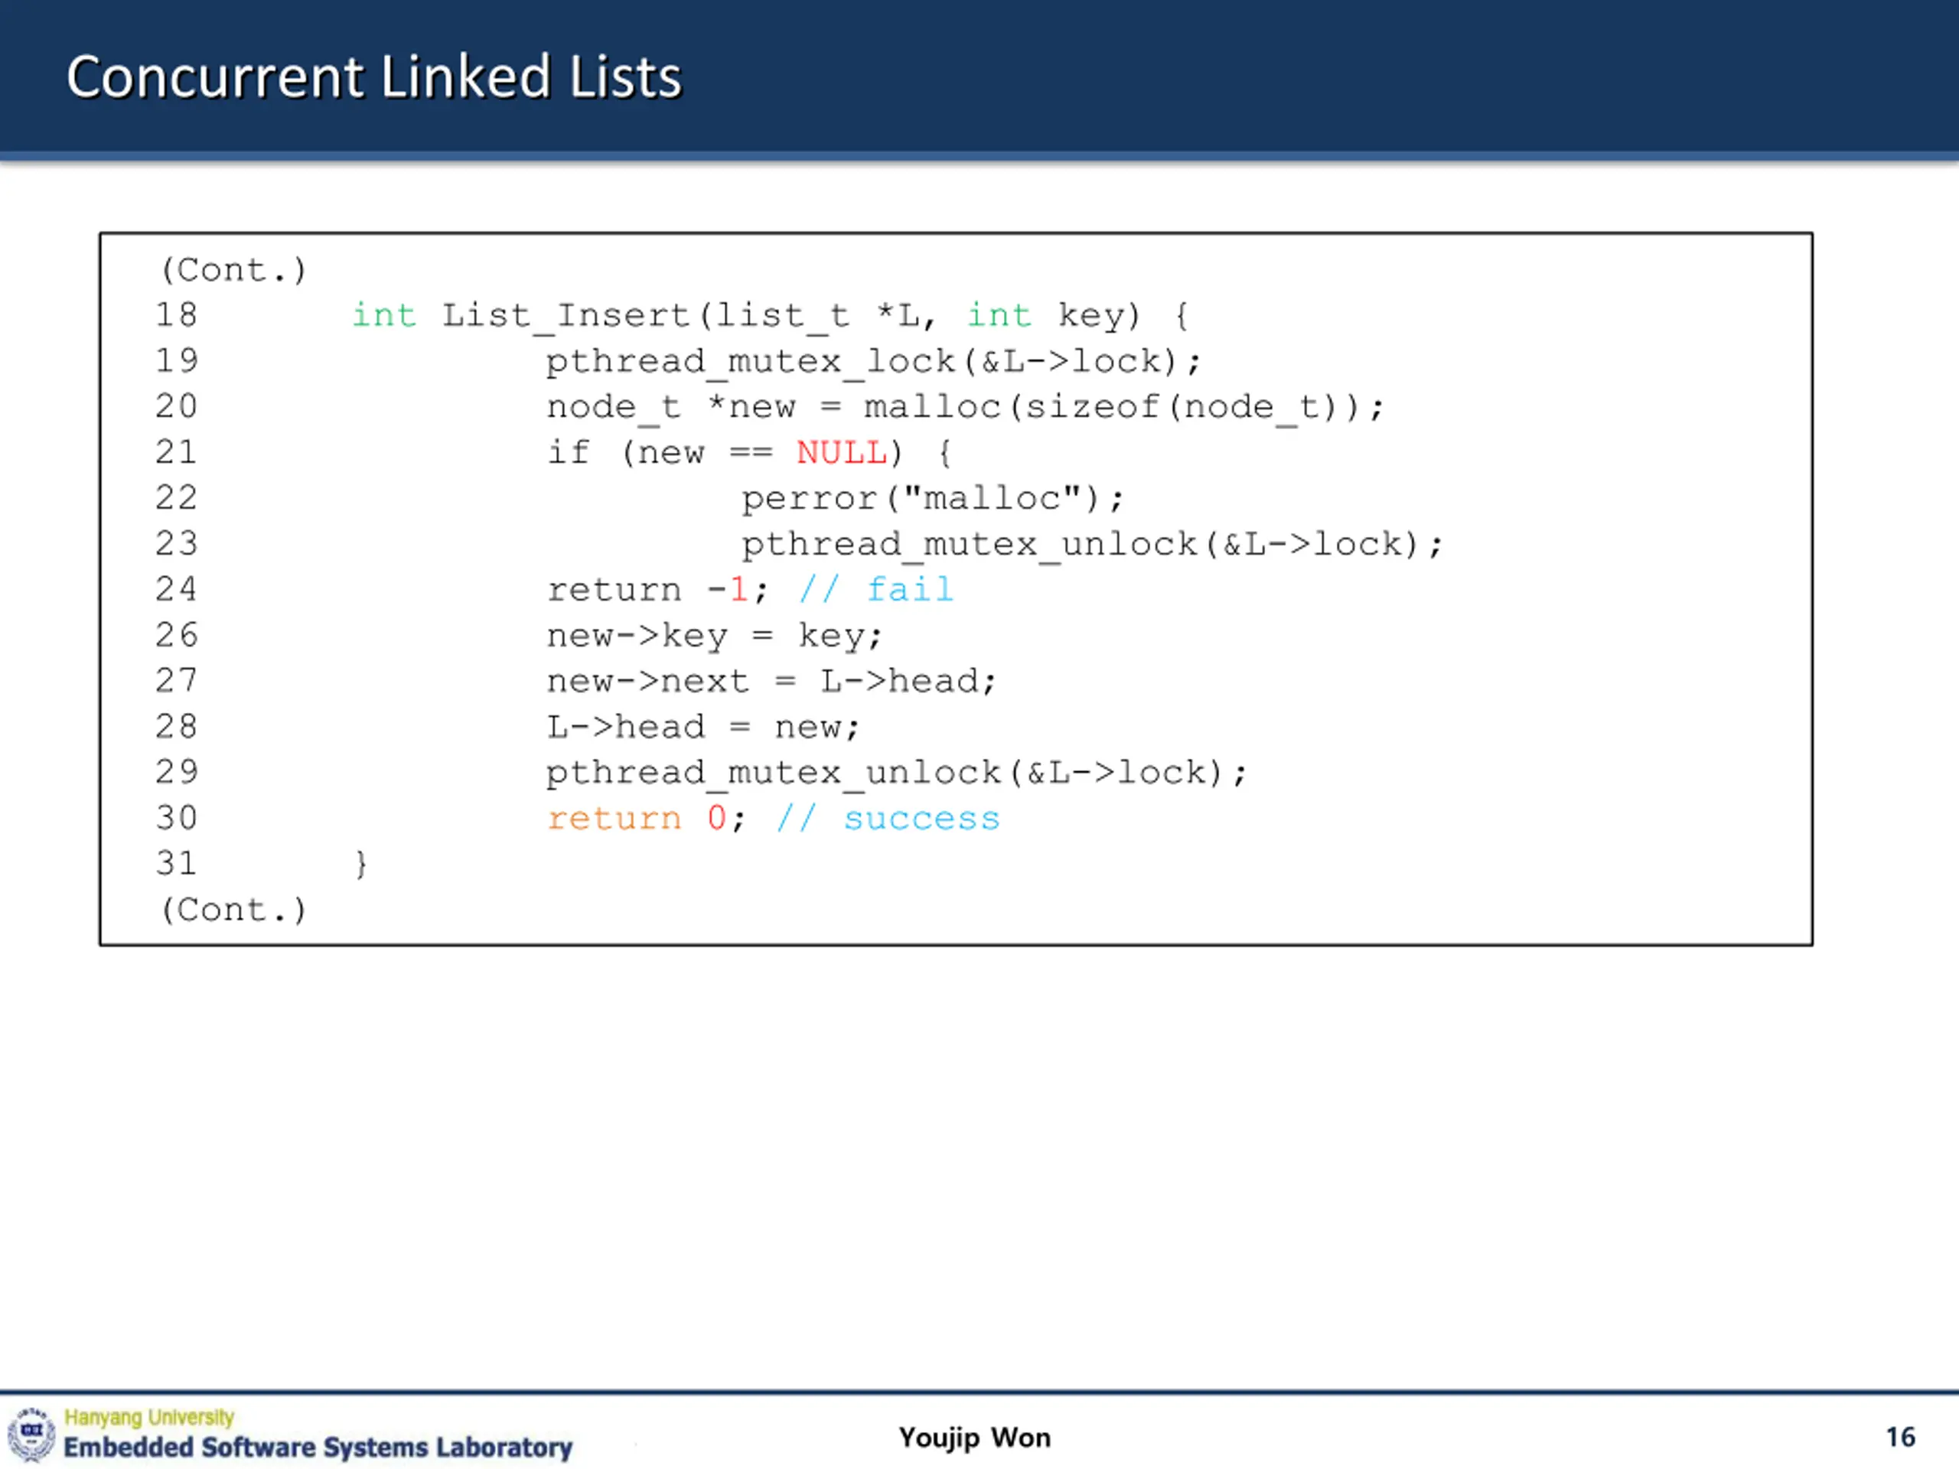Click the green int keyword on line 18
The width and height of the screenshot is (1959, 1469).
pyautogui.click(x=383, y=315)
